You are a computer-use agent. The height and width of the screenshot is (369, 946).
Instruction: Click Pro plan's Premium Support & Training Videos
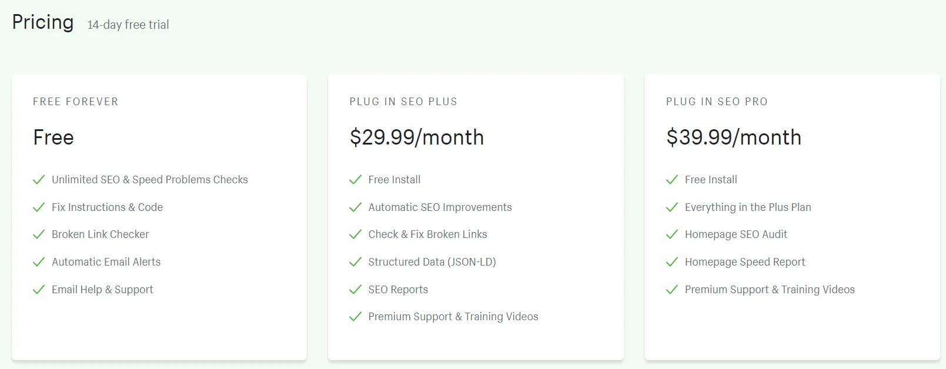[770, 290]
